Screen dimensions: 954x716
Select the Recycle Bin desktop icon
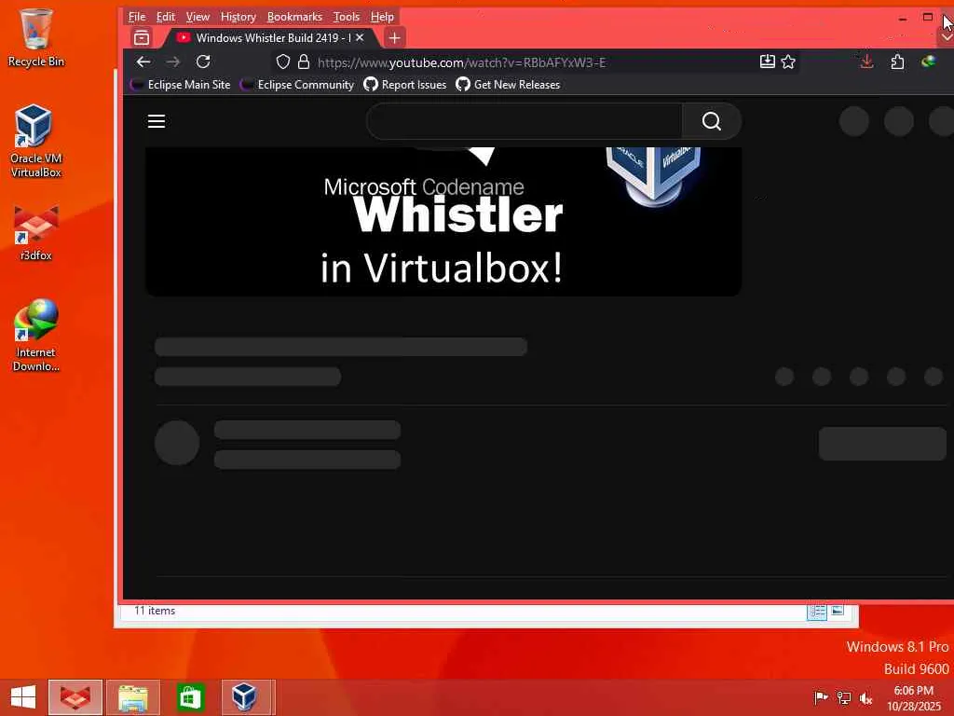36,37
